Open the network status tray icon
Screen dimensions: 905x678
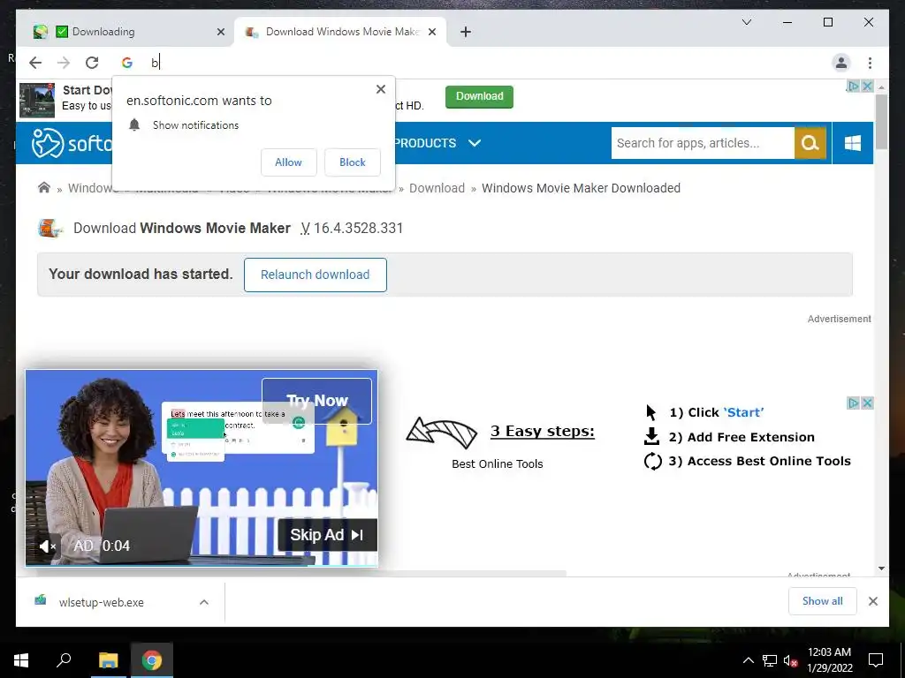click(770, 660)
